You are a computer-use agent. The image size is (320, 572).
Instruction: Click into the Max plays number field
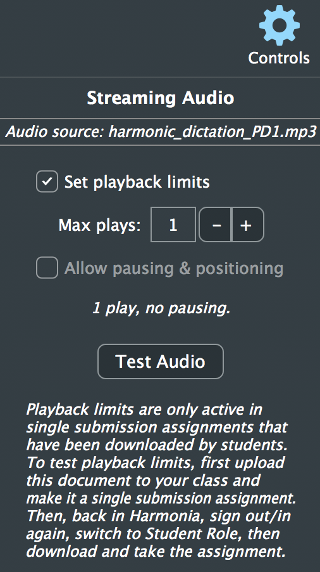[x=173, y=224]
